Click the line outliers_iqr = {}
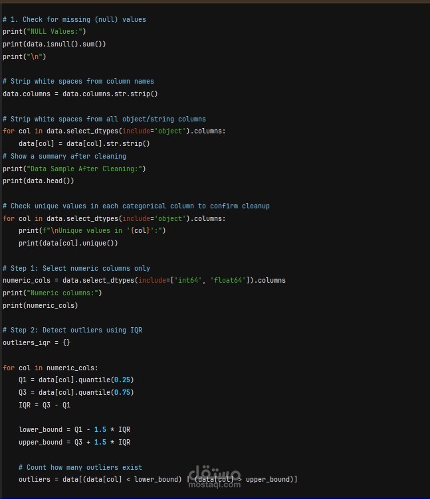The width and height of the screenshot is (430, 499). pos(37,343)
